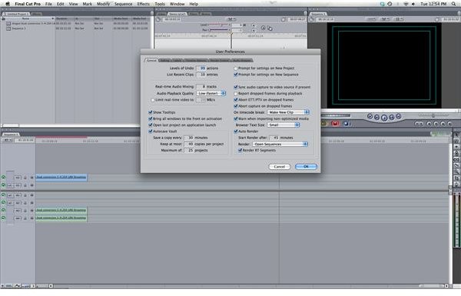Image resolution: width=461 pixels, height=296 pixels.
Task: Click the Level keyframe button in Viewer
Action: 254,25
